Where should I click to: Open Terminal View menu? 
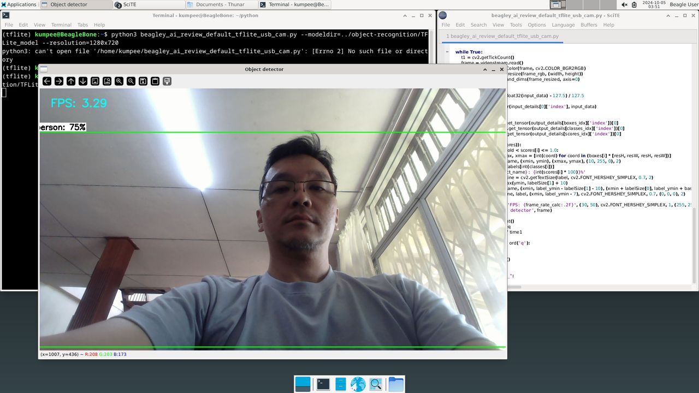39,25
